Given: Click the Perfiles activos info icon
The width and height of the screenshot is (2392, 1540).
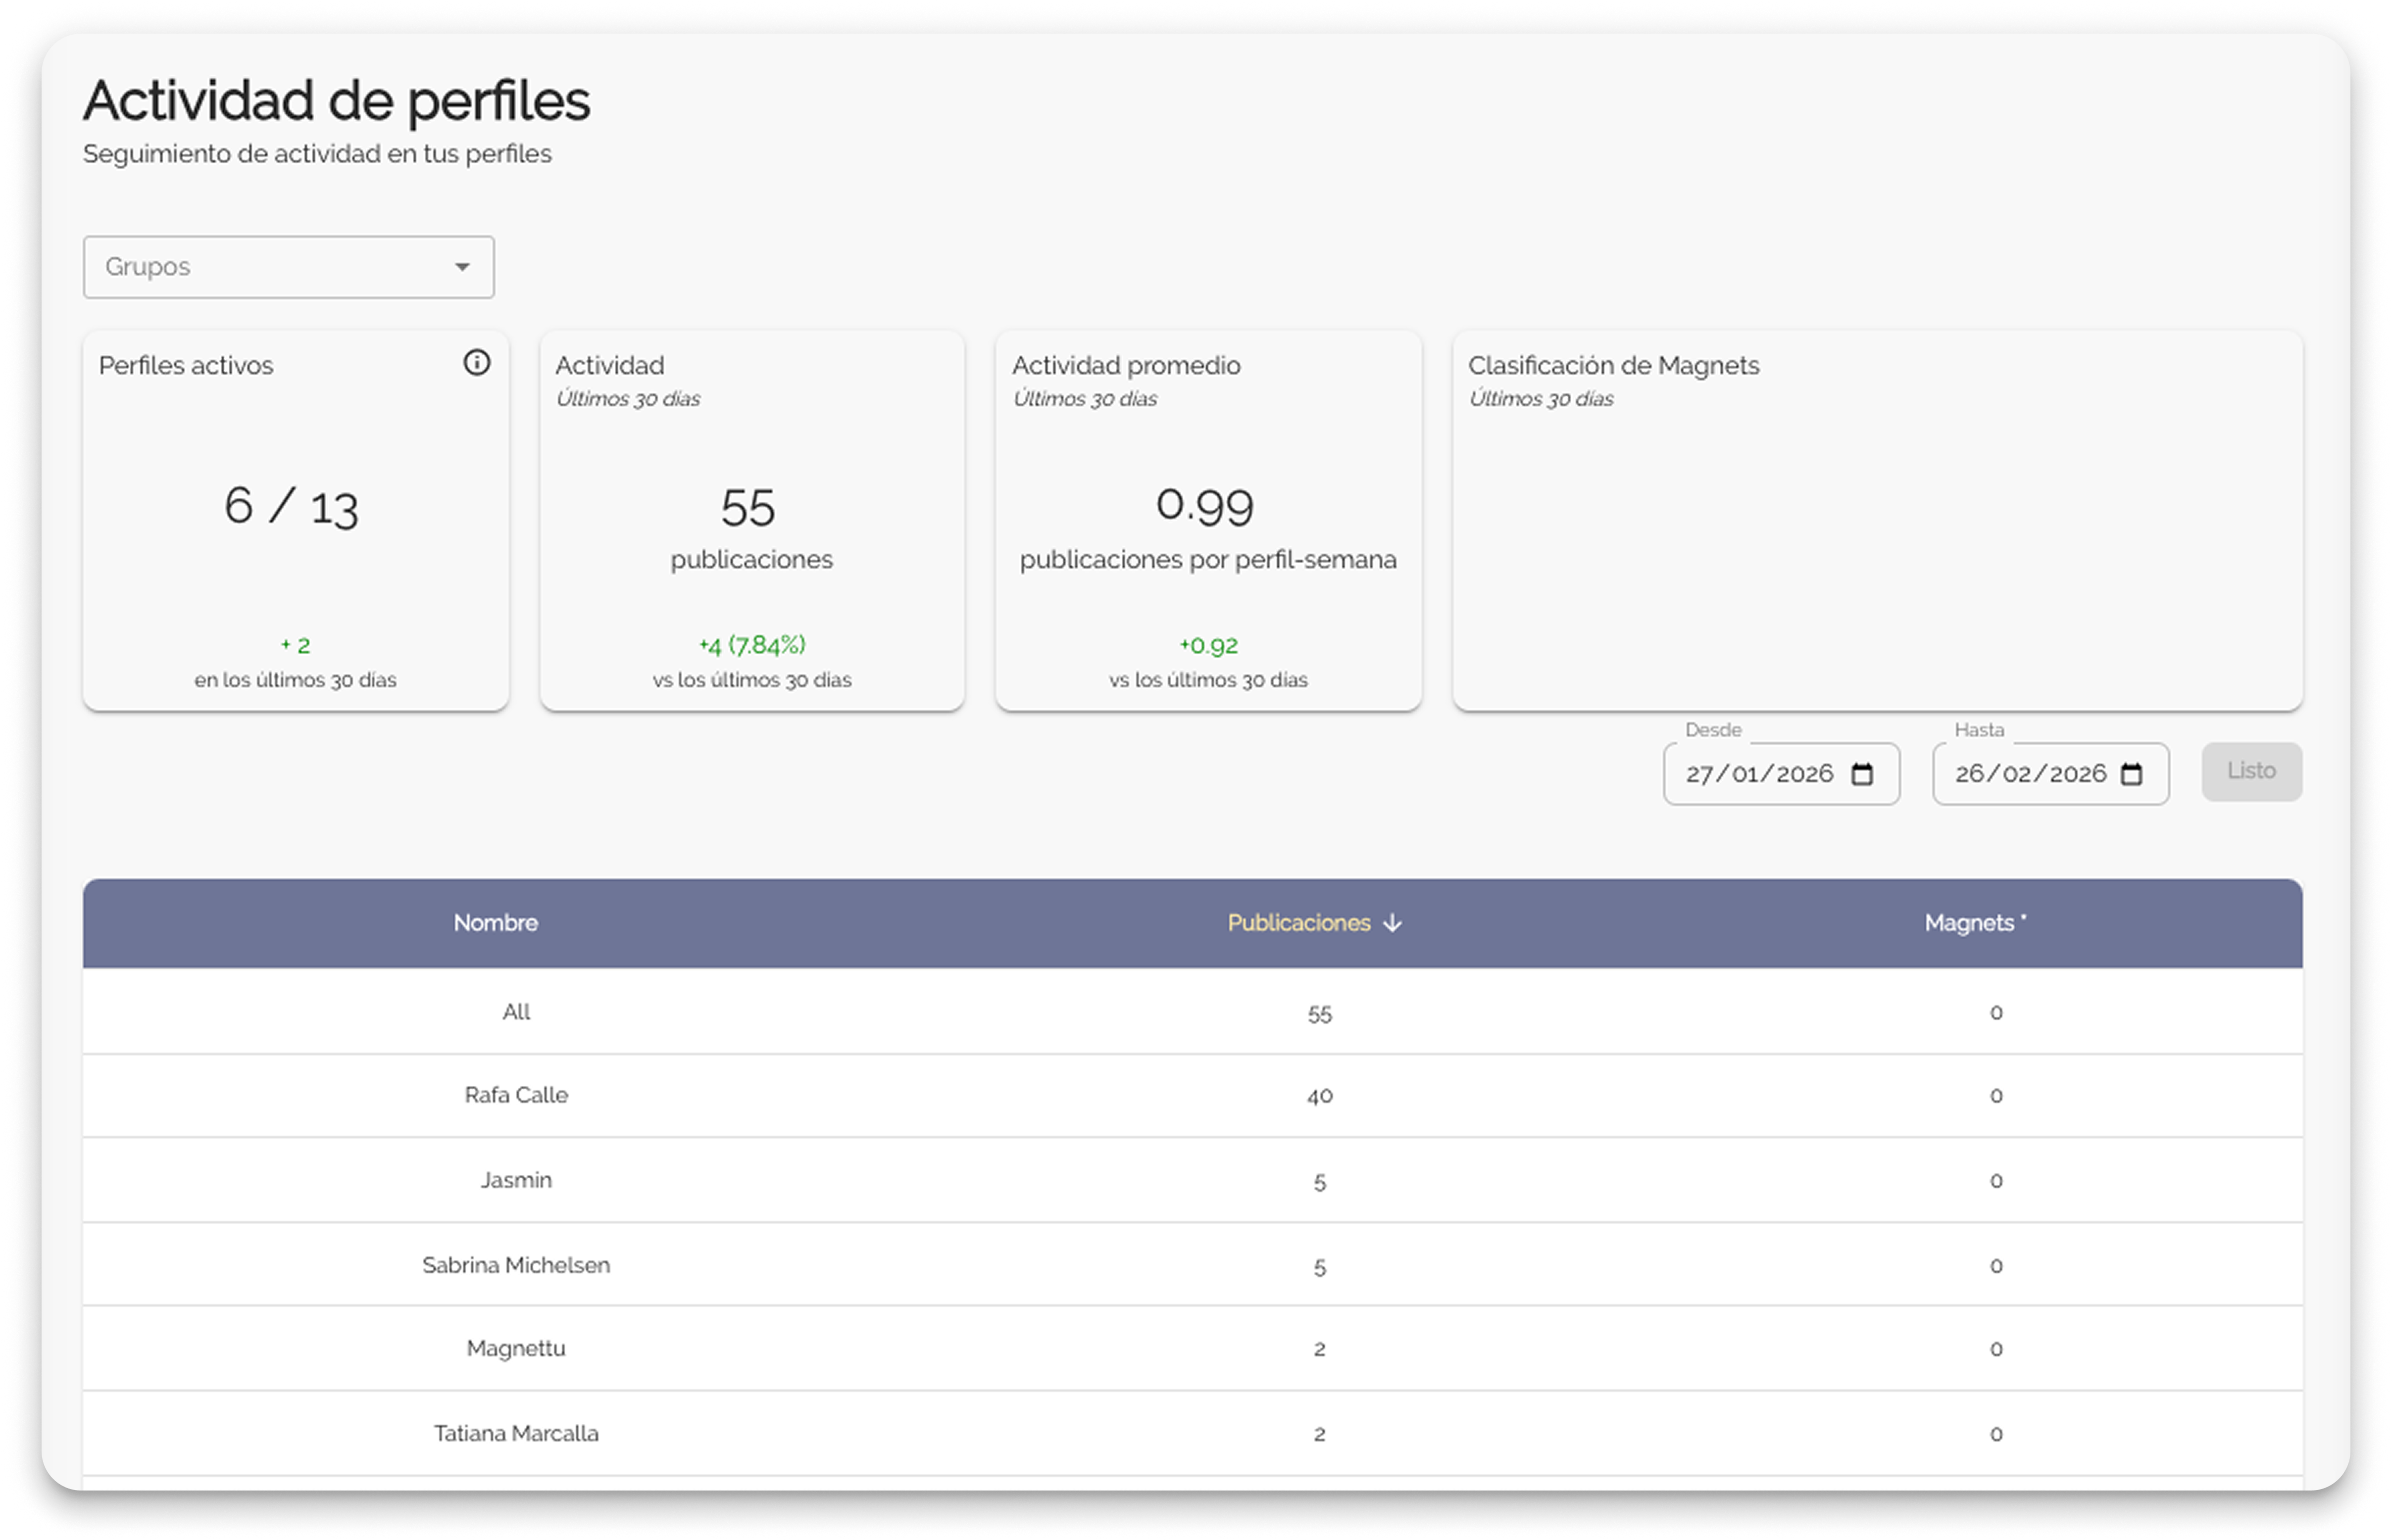Looking at the screenshot, I should tap(476, 363).
